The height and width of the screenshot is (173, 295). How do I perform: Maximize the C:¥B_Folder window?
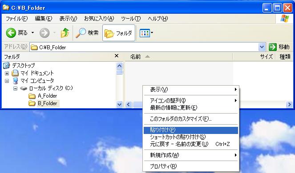tap(277, 8)
